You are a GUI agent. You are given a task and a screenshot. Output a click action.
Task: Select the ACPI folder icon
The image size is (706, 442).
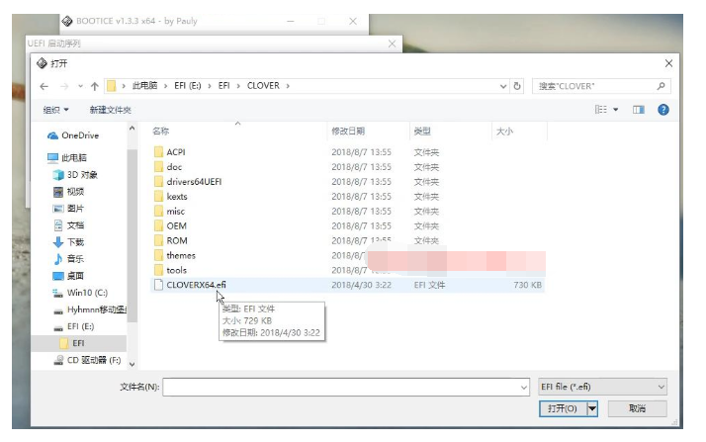158,151
